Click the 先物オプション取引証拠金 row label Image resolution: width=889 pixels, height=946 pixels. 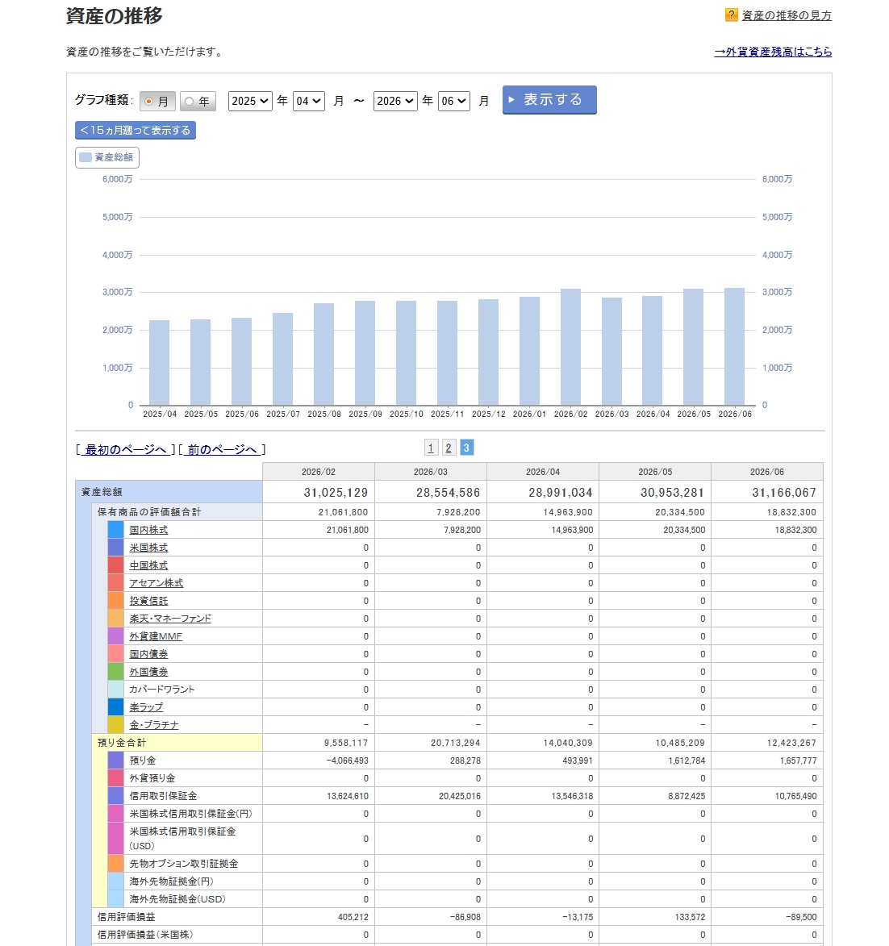183,864
